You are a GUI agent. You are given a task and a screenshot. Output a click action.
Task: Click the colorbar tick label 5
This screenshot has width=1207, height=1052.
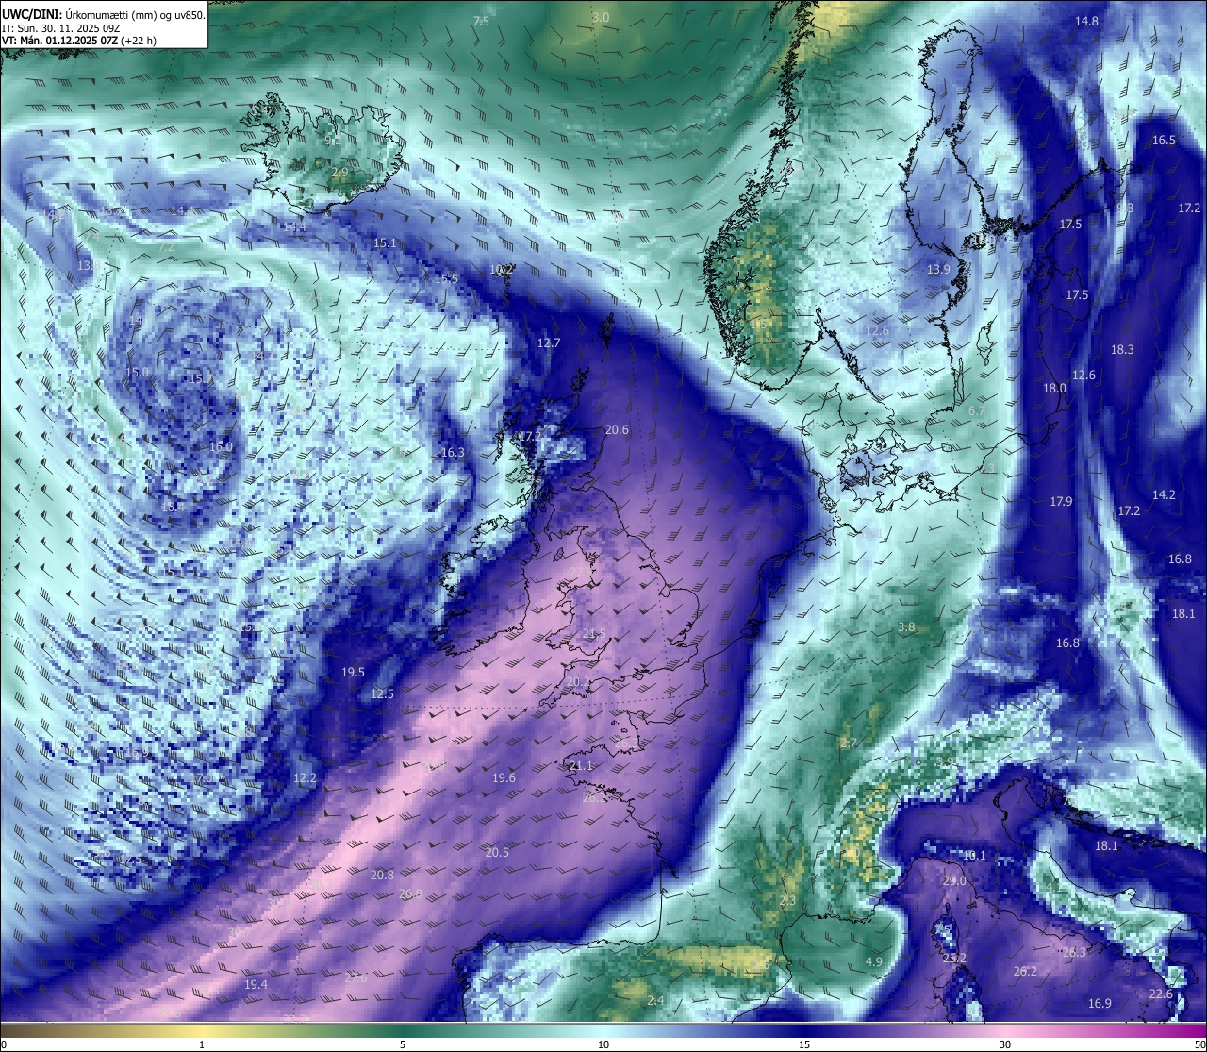click(x=403, y=1044)
